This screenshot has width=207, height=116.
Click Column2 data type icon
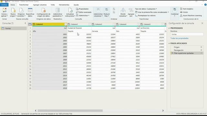69,24
